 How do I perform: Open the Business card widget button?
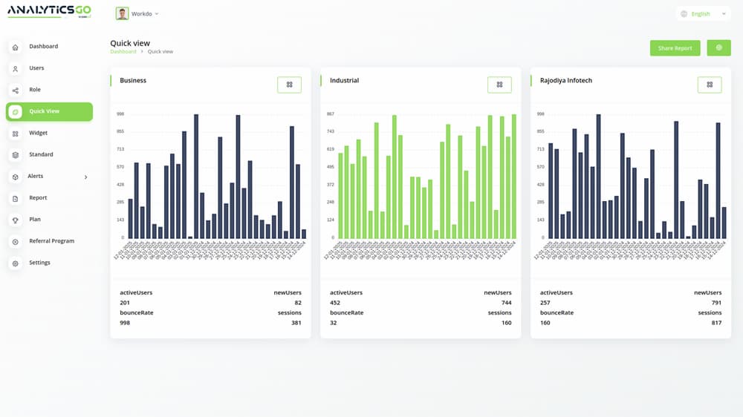289,85
